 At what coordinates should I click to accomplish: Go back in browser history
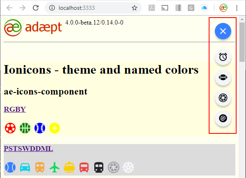[9, 8]
